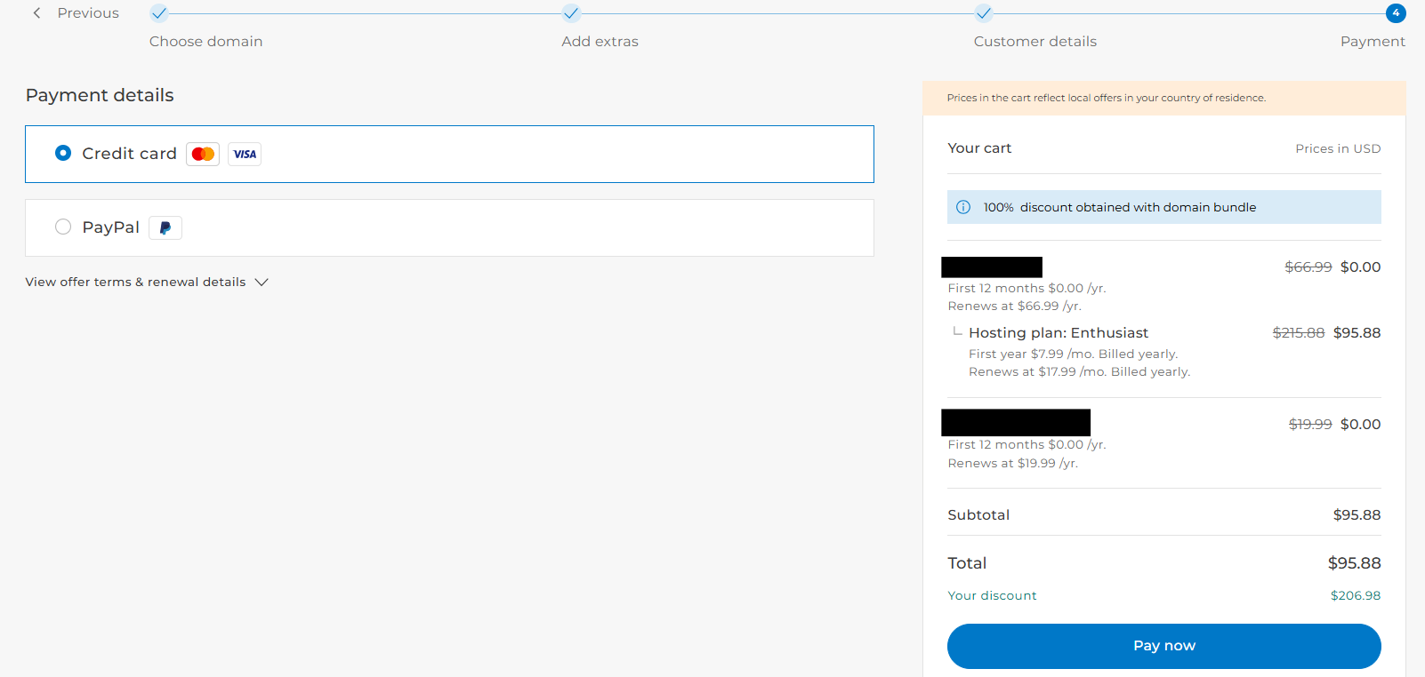Click the PayPal label text
The width and height of the screenshot is (1425, 677).
110,227
